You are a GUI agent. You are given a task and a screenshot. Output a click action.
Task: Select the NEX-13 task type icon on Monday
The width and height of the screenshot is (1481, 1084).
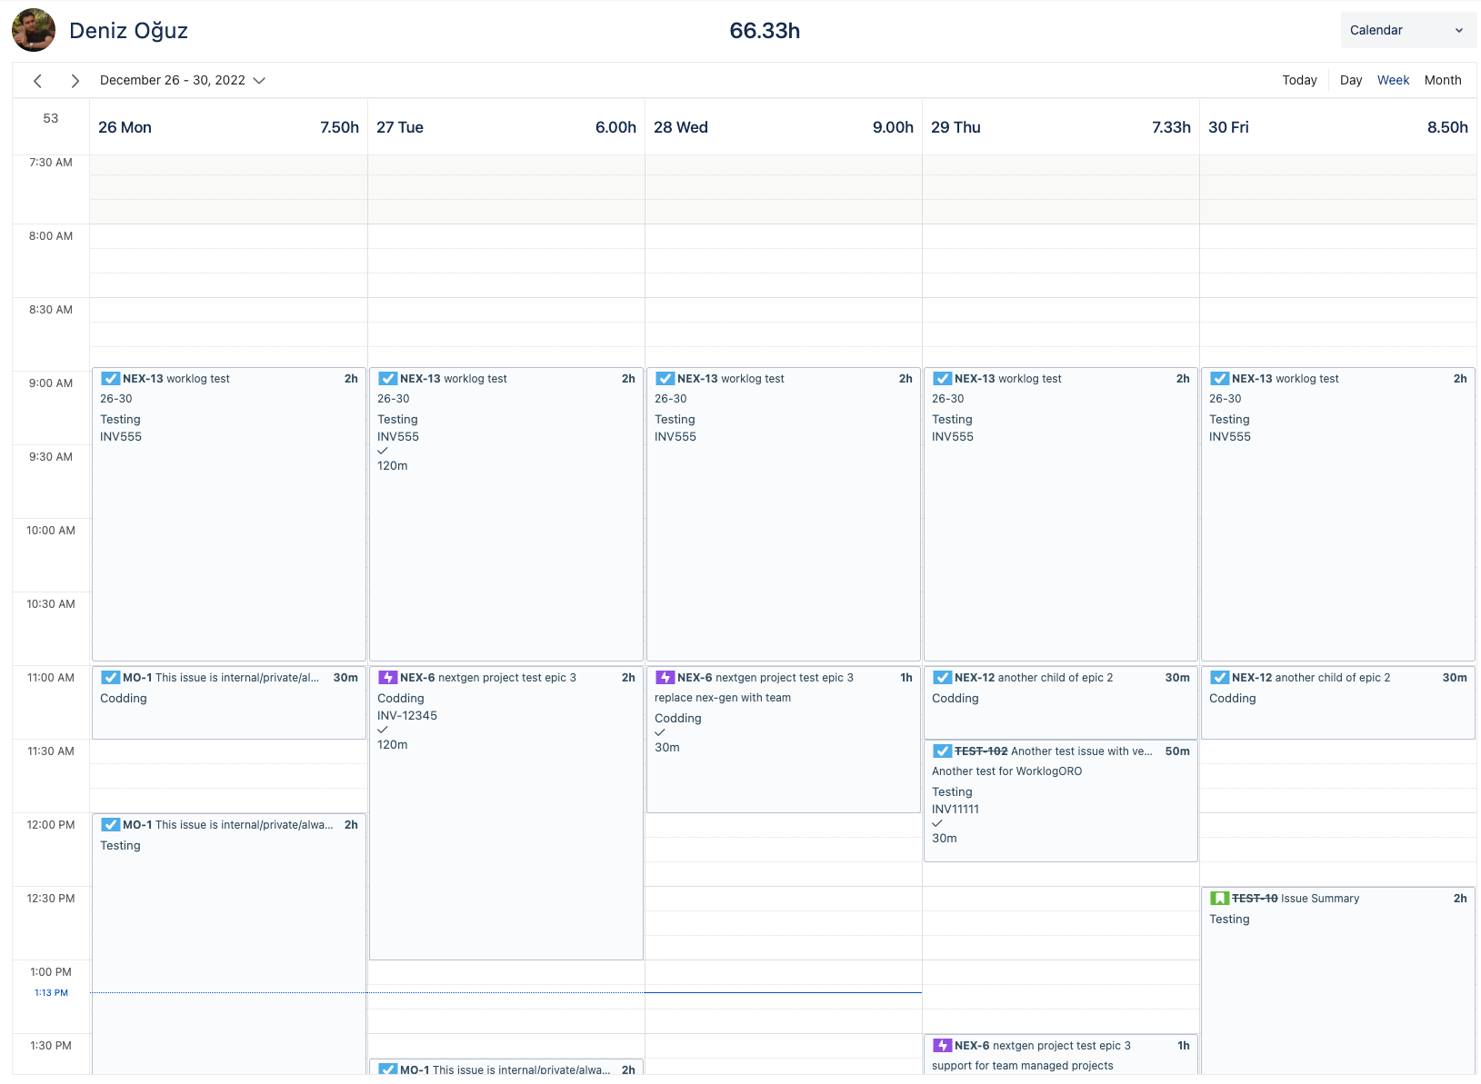pyautogui.click(x=110, y=379)
